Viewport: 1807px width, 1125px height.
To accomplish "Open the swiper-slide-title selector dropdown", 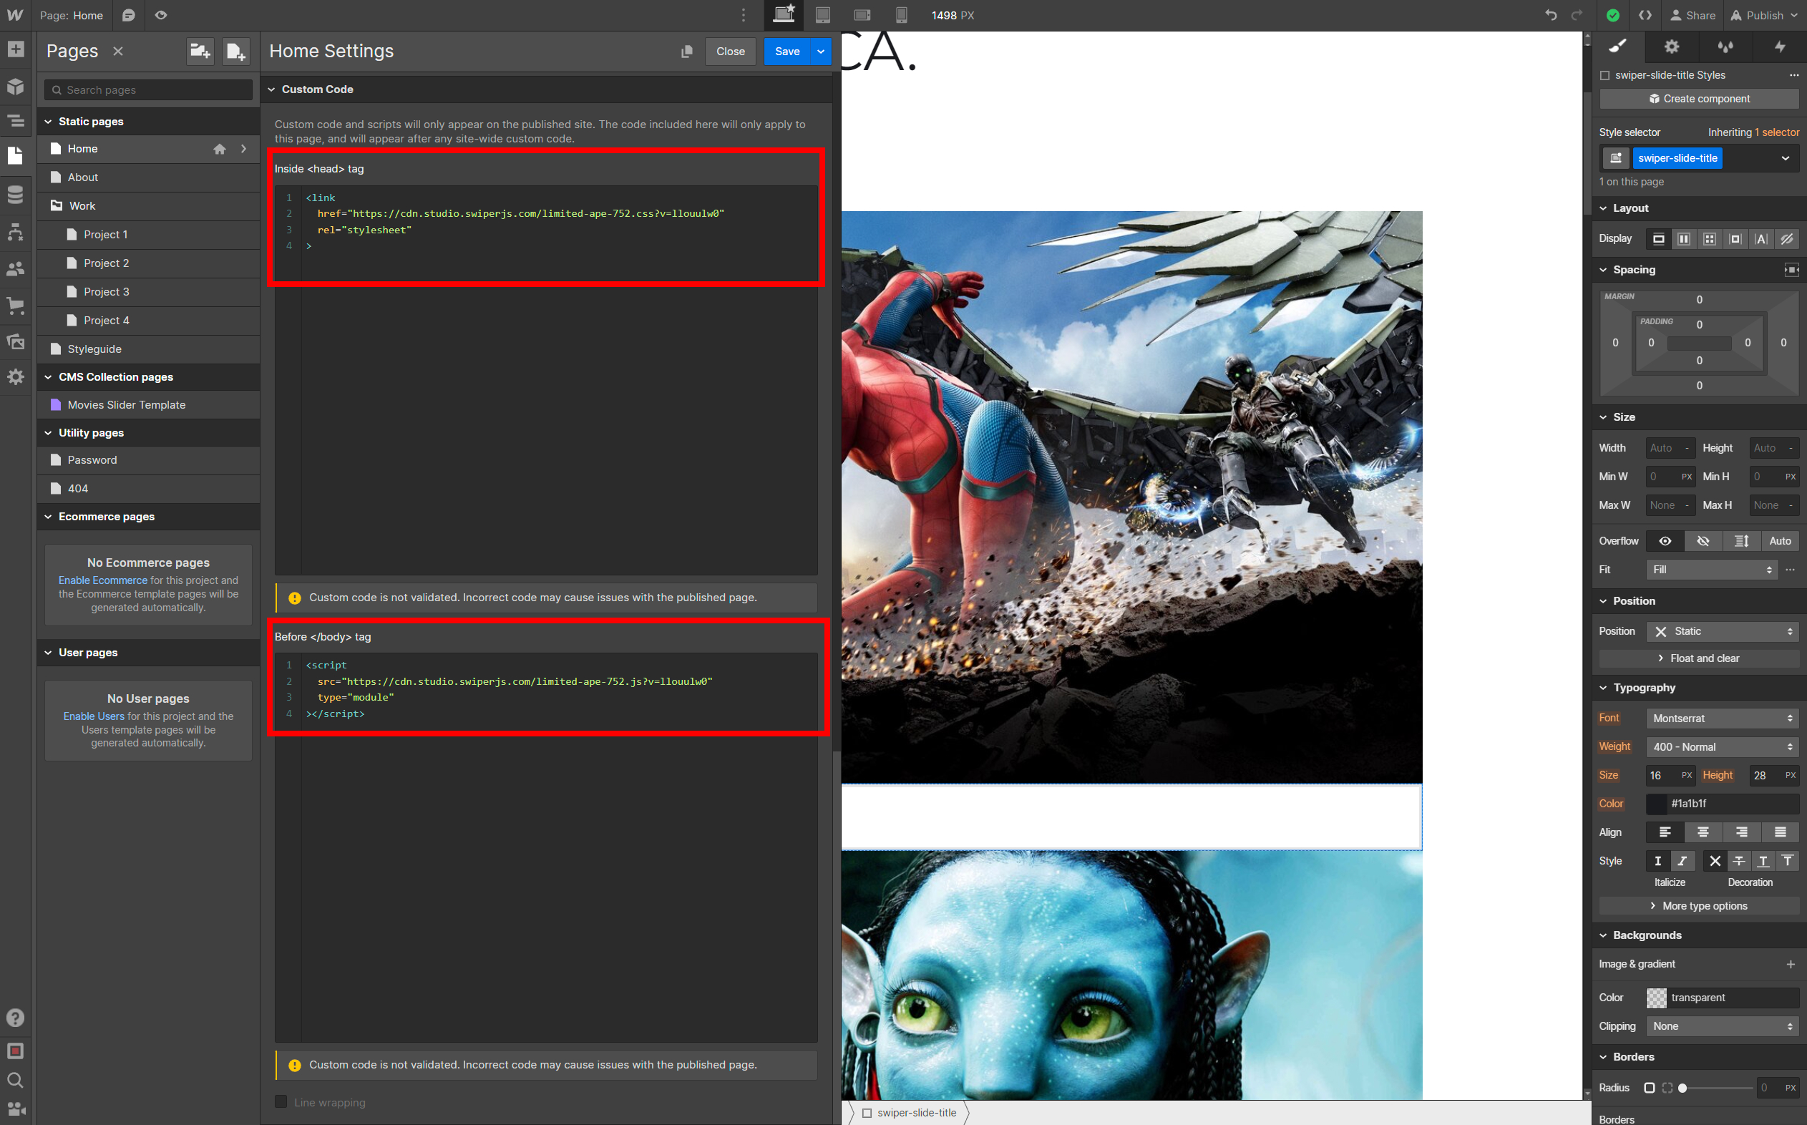I will click(x=1785, y=157).
